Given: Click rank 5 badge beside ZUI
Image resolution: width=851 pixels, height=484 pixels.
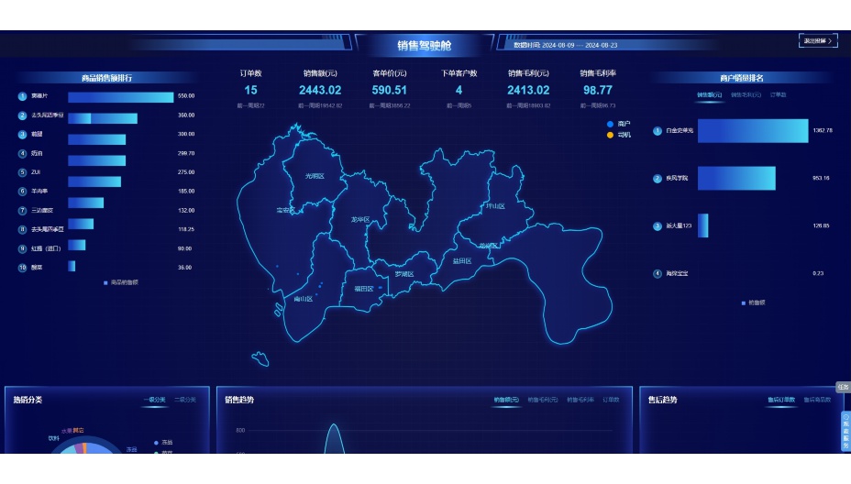Looking at the screenshot, I should tap(22, 172).
